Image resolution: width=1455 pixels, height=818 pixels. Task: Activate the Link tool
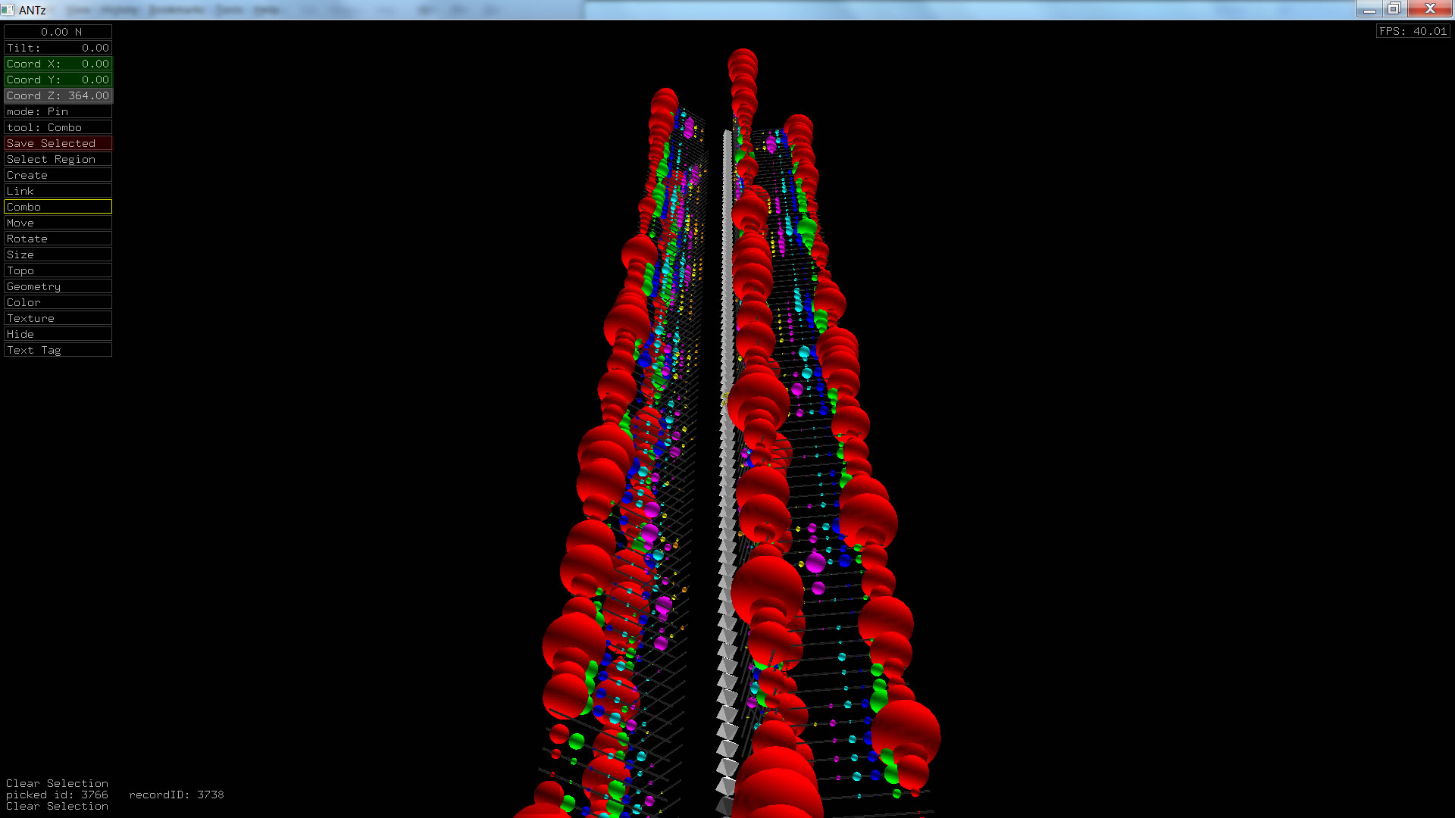58,191
